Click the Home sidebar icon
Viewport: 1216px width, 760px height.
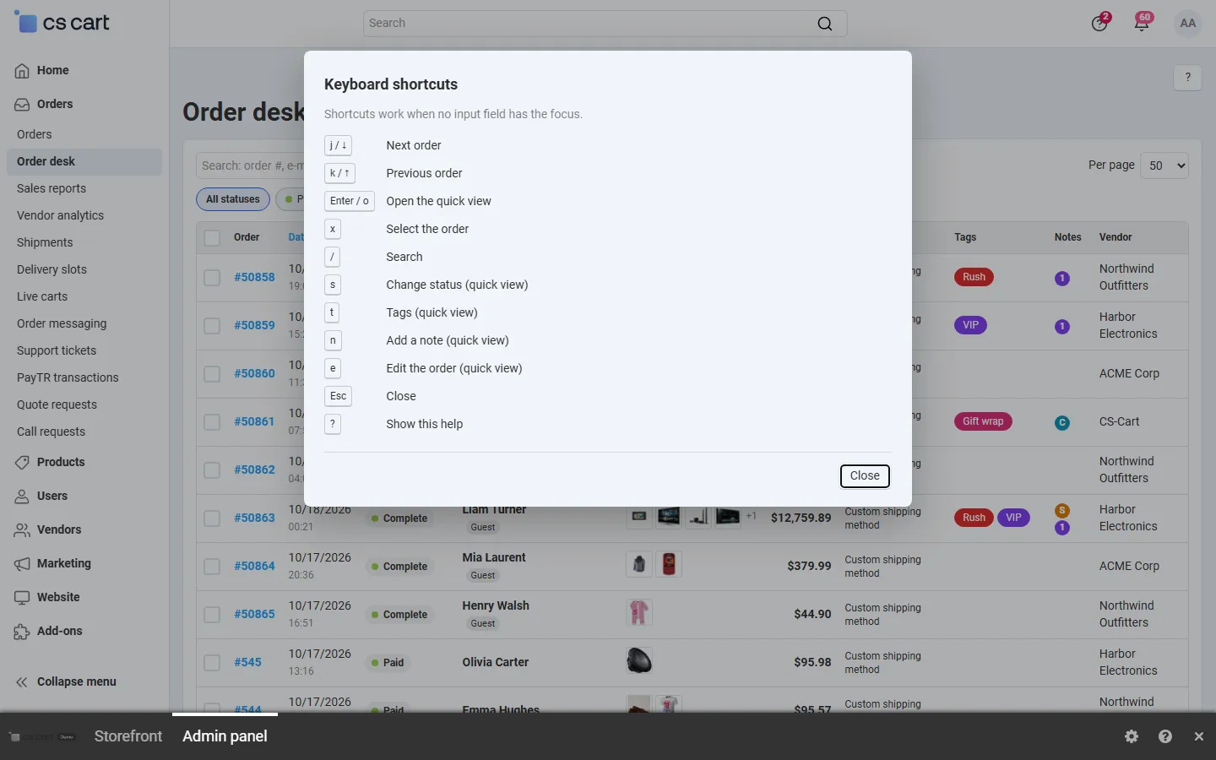coord(22,71)
